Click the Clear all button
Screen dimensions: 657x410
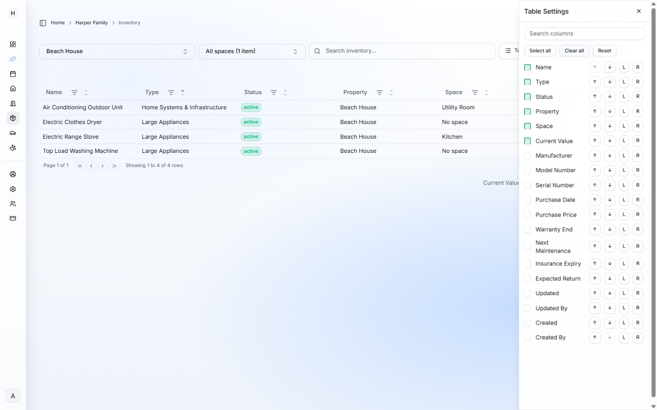(x=574, y=51)
